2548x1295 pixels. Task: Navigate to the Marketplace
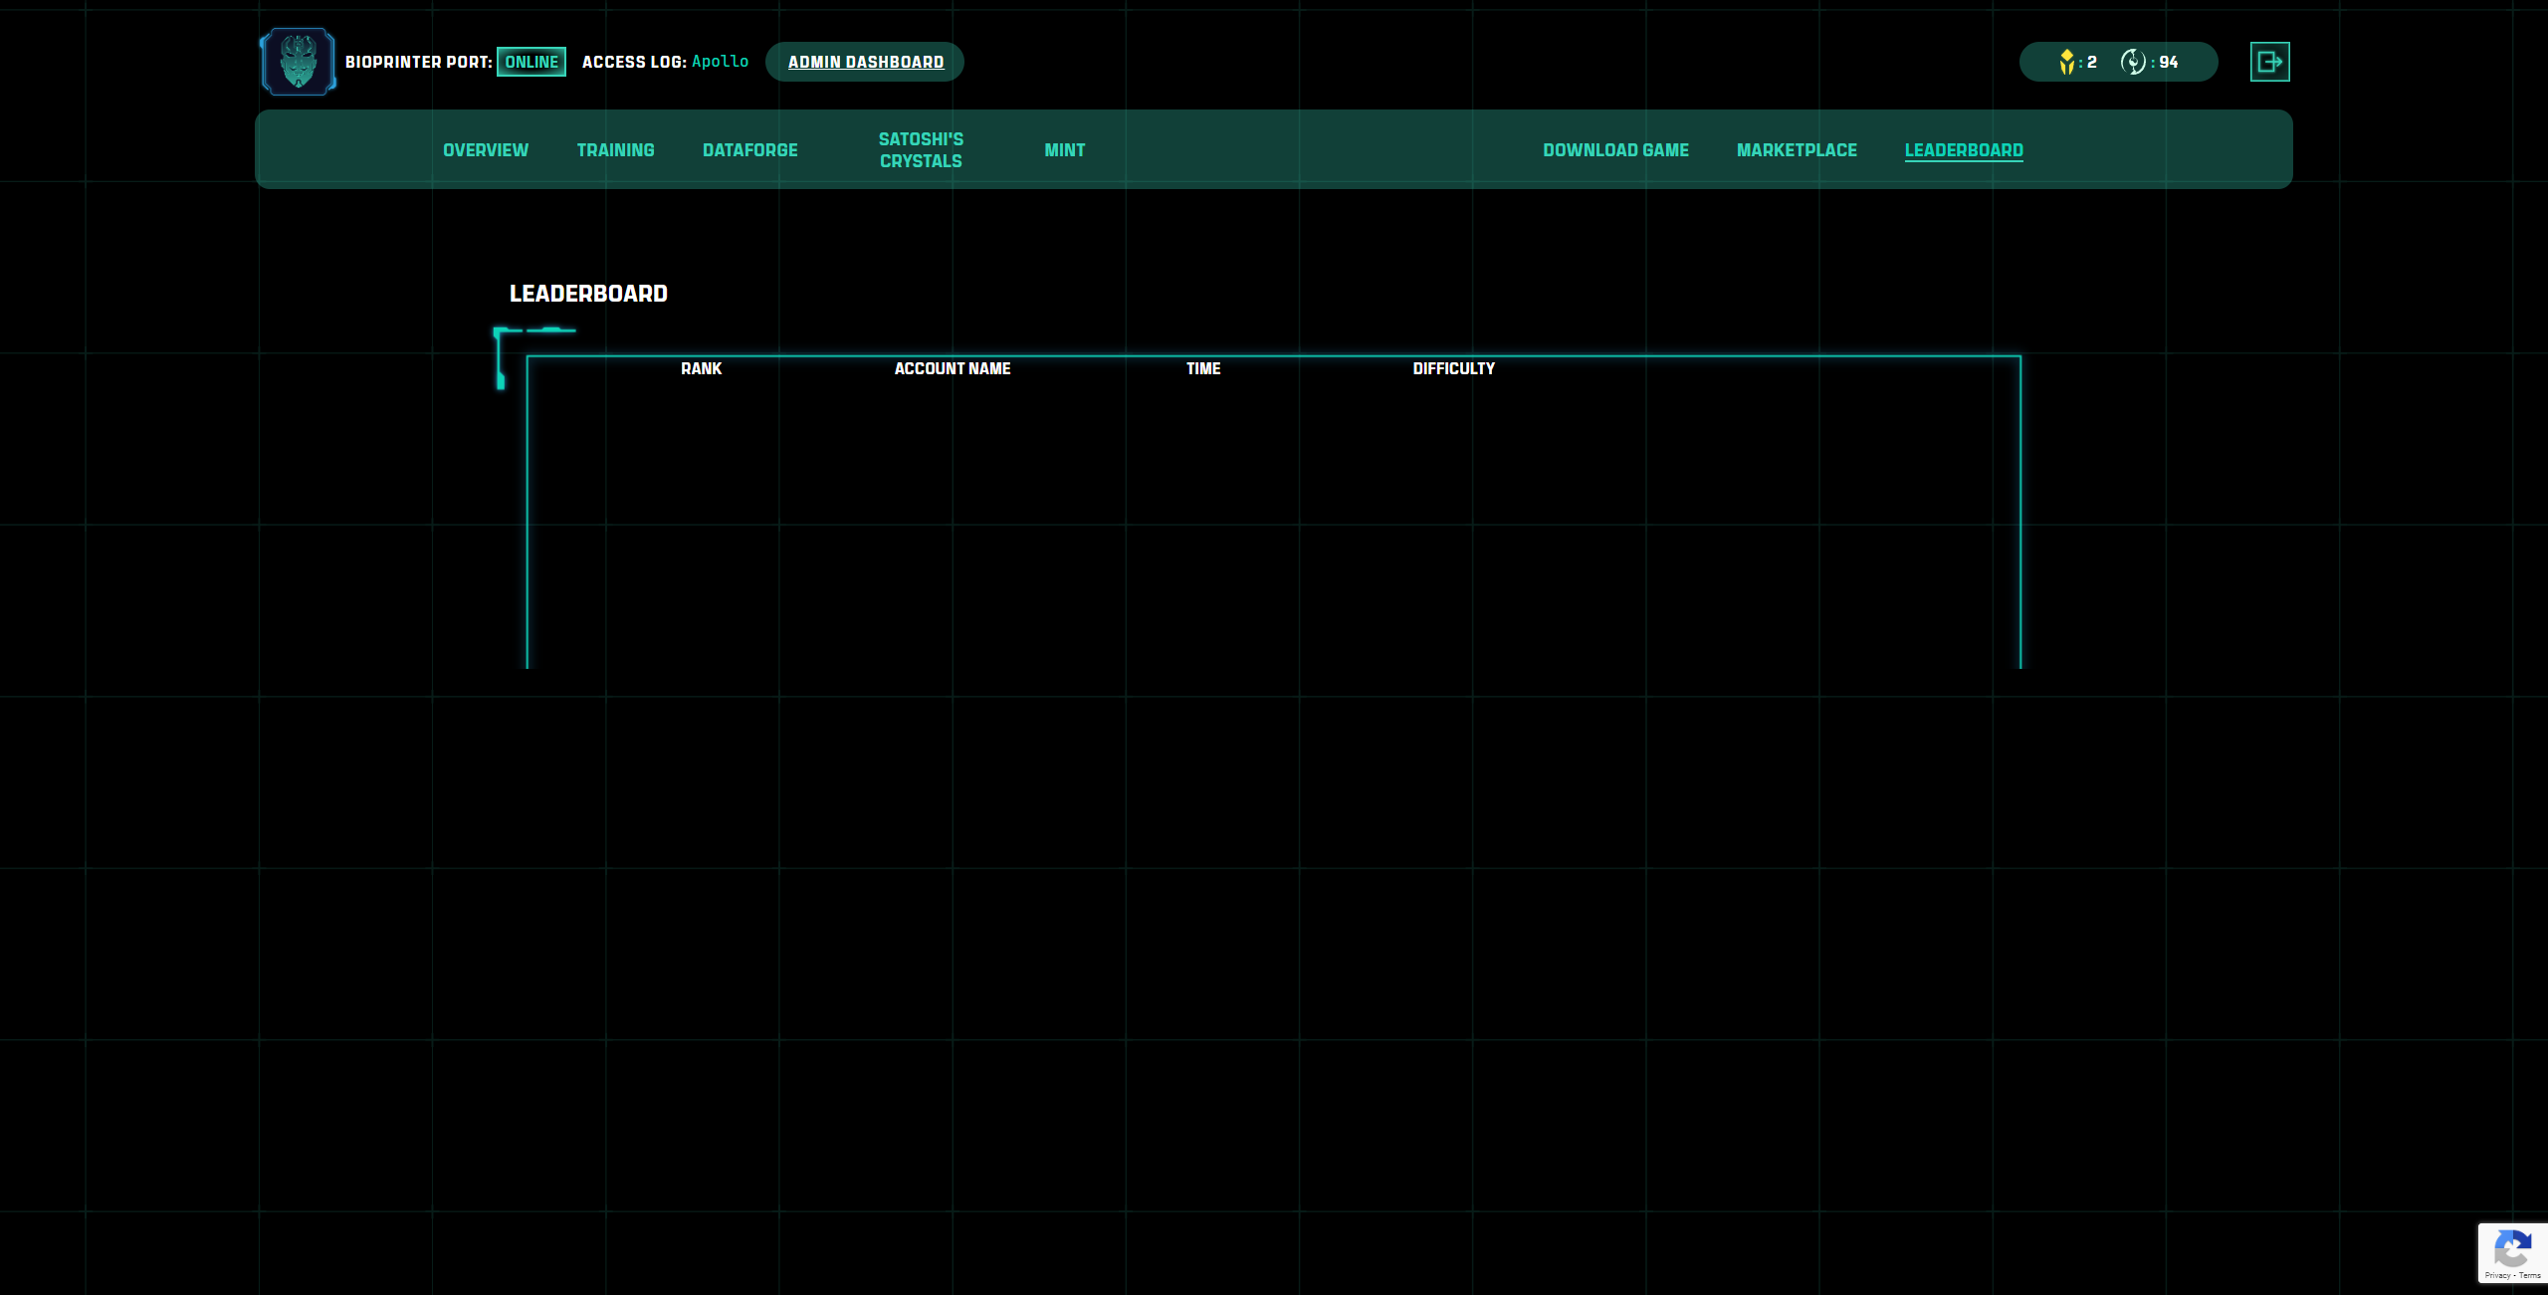(x=1797, y=150)
